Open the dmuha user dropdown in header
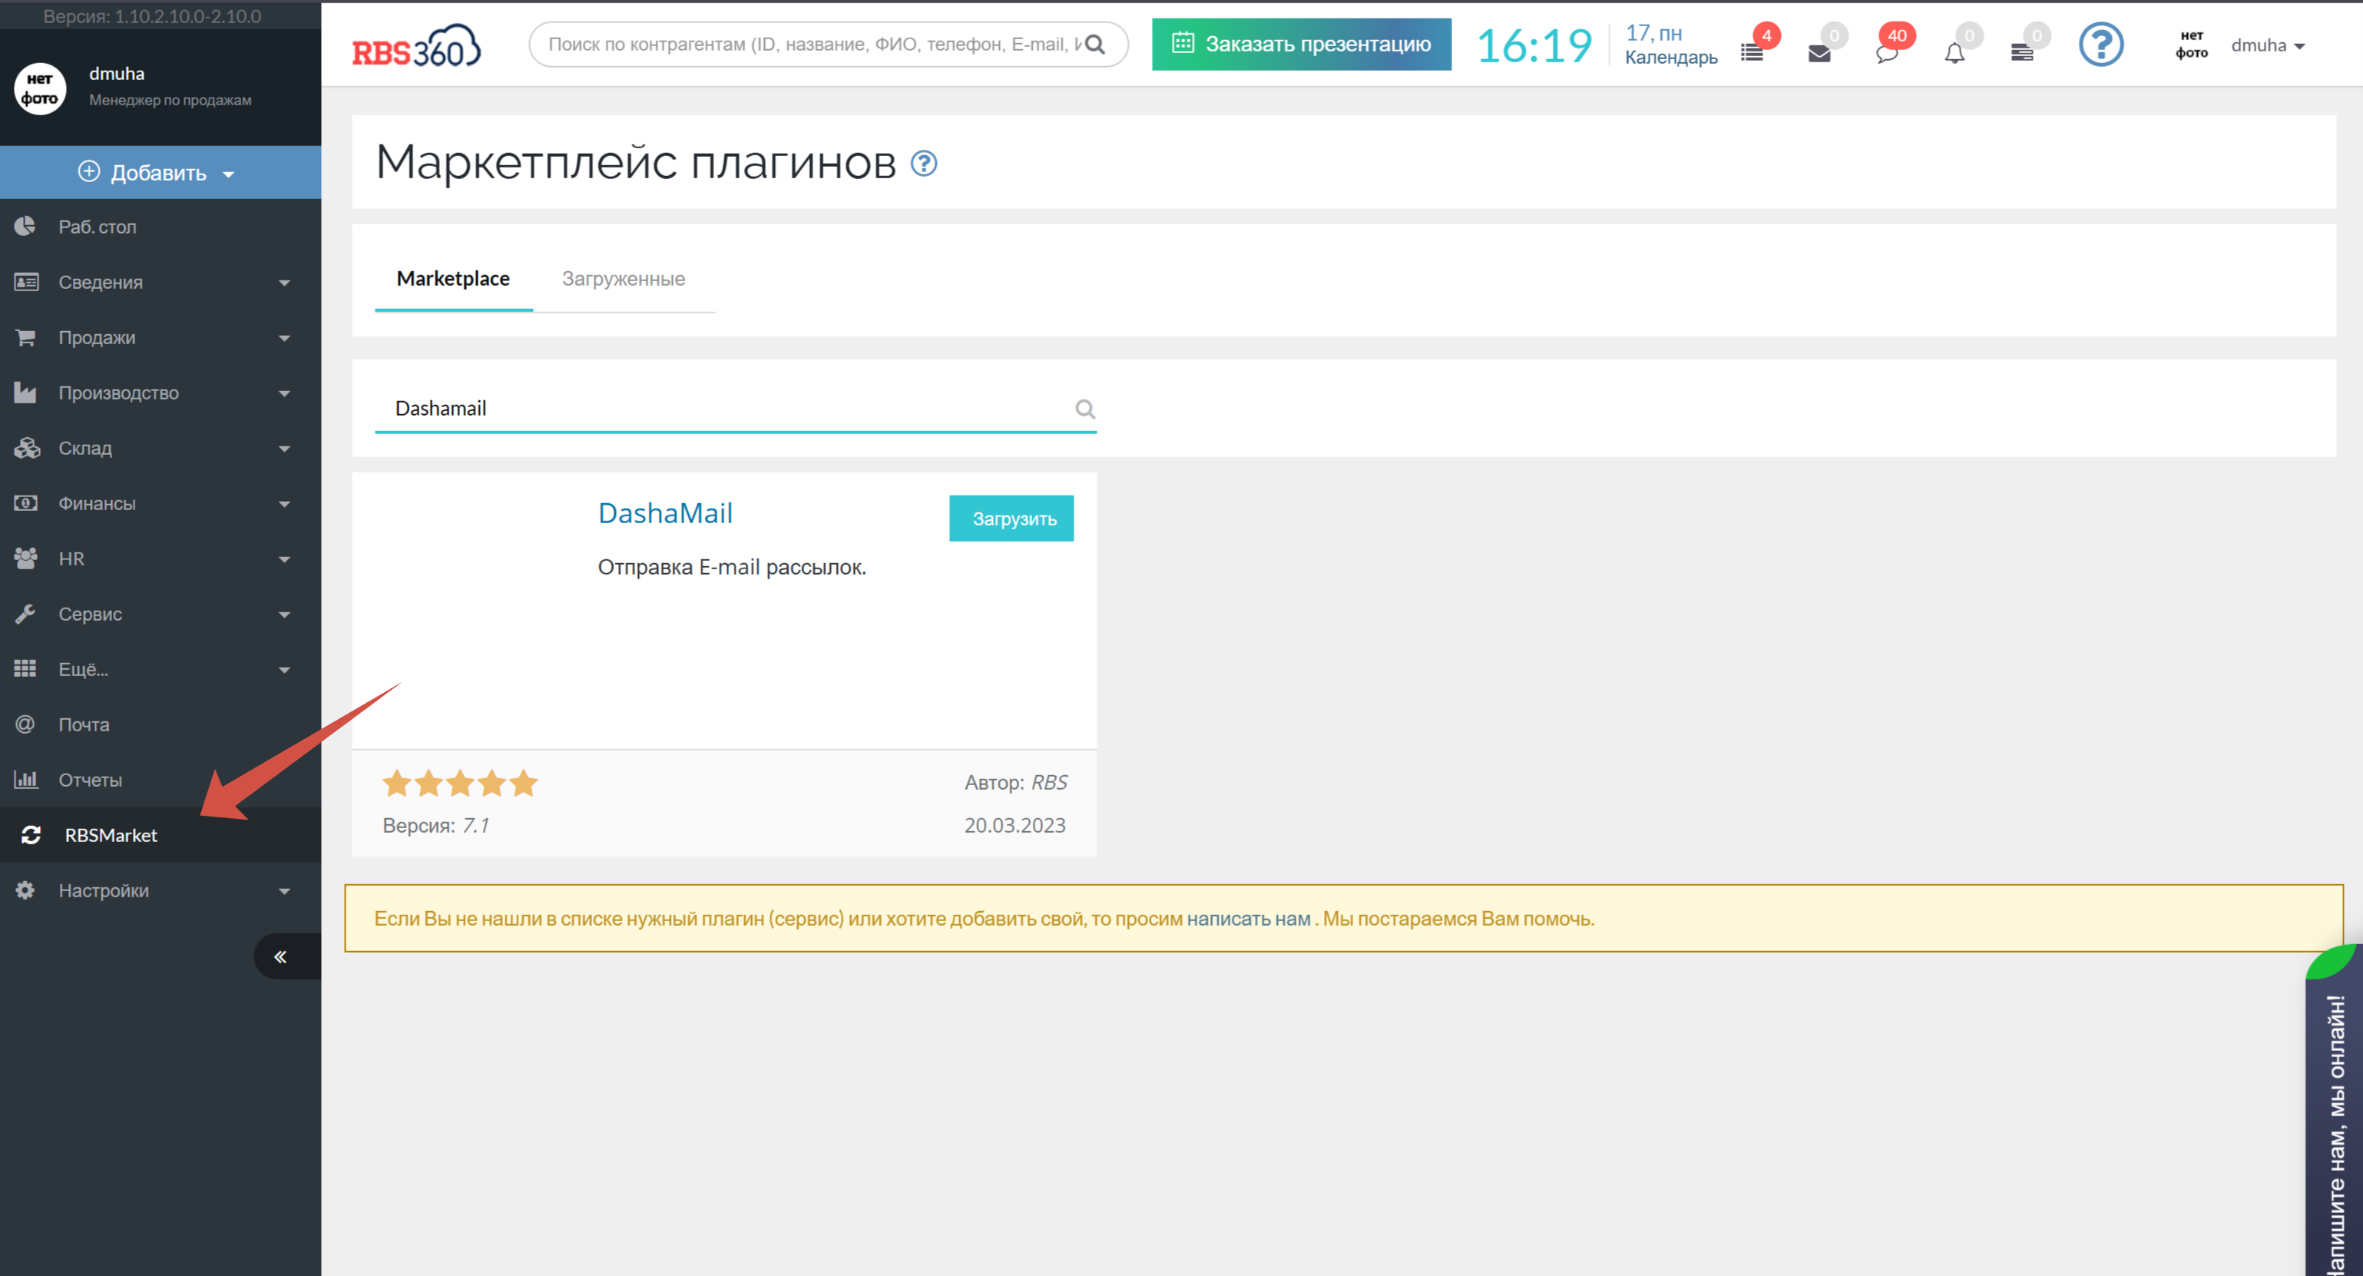This screenshot has width=2363, height=1276. tap(2268, 45)
